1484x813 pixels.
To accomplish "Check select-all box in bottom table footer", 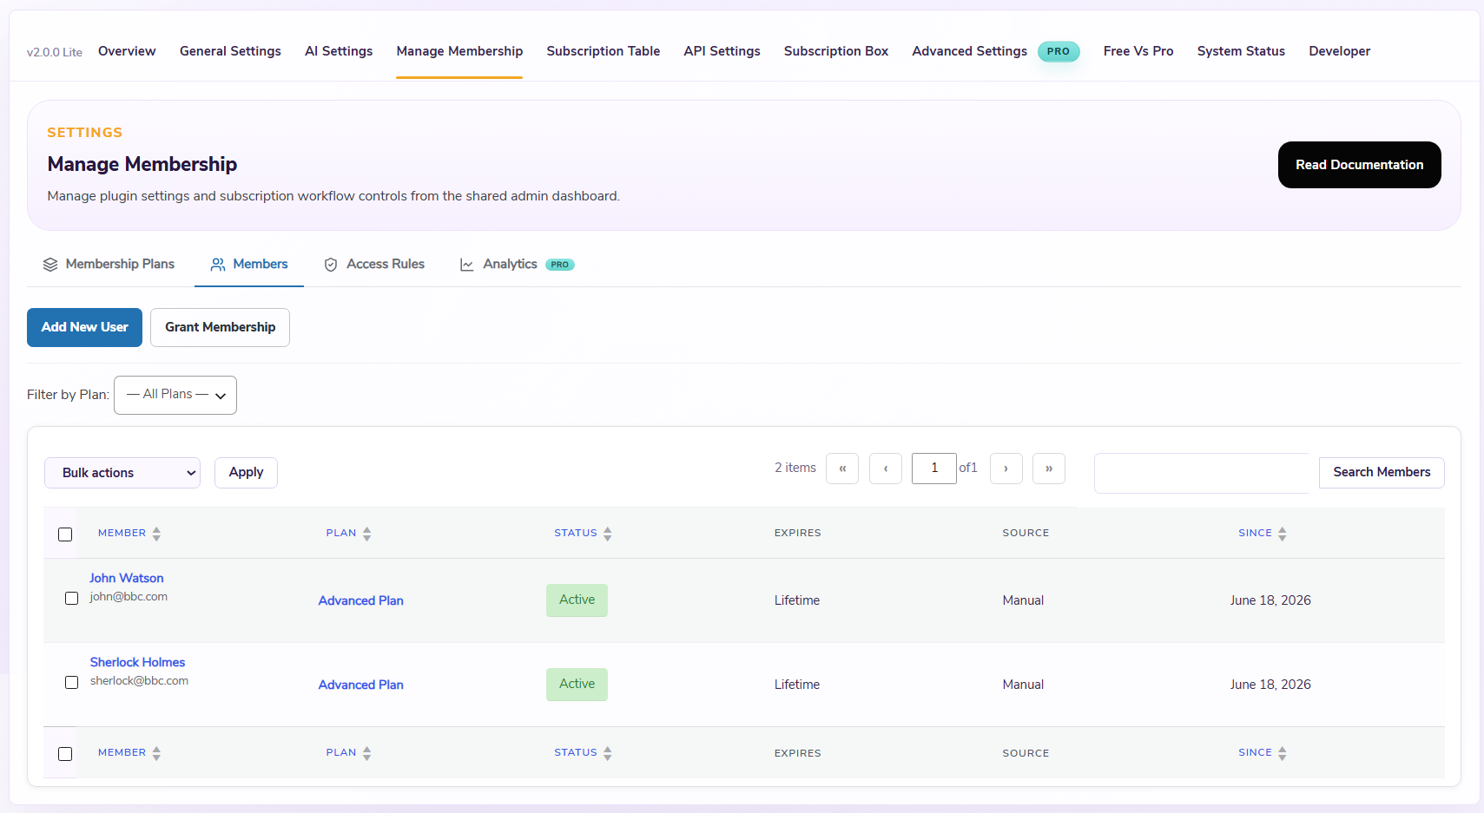I will point(65,754).
